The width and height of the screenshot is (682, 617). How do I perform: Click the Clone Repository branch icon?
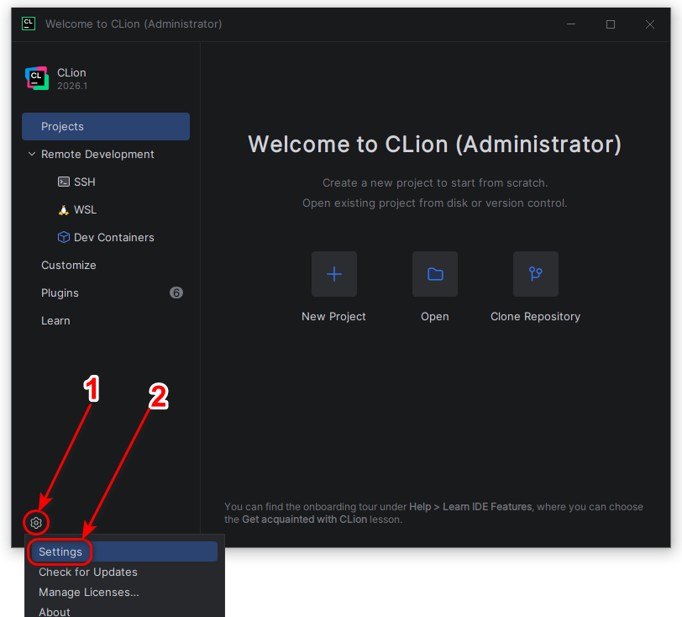tap(535, 274)
